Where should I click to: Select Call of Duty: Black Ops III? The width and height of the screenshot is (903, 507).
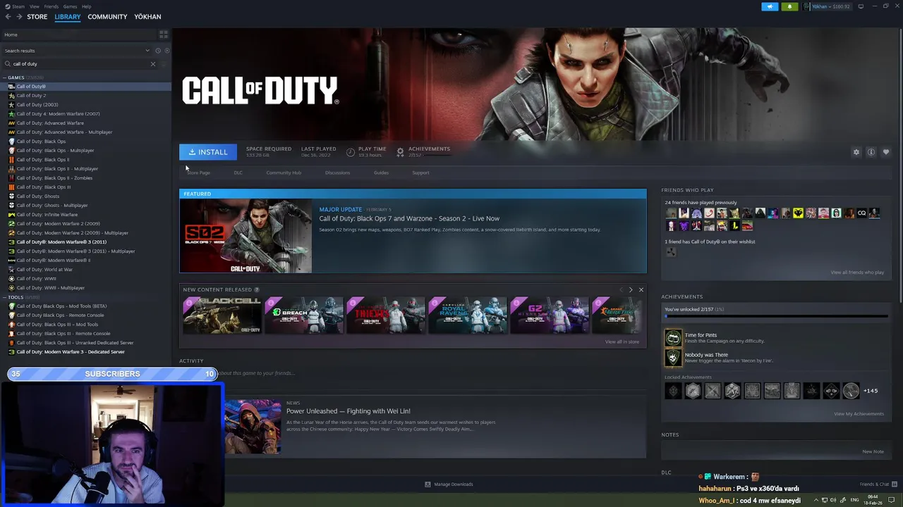click(x=44, y=187)
